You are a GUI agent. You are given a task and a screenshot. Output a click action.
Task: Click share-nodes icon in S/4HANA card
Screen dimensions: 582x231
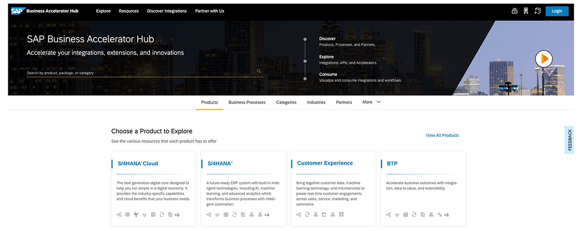coord(209,215)
